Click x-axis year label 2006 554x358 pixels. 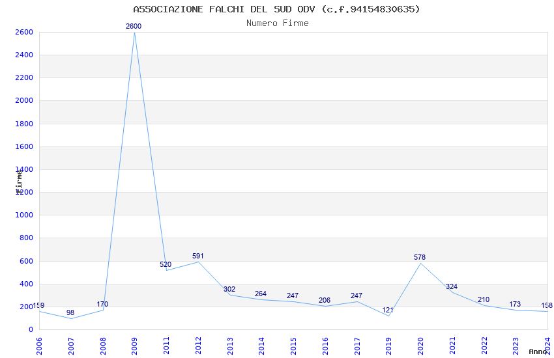coord(39,346)
